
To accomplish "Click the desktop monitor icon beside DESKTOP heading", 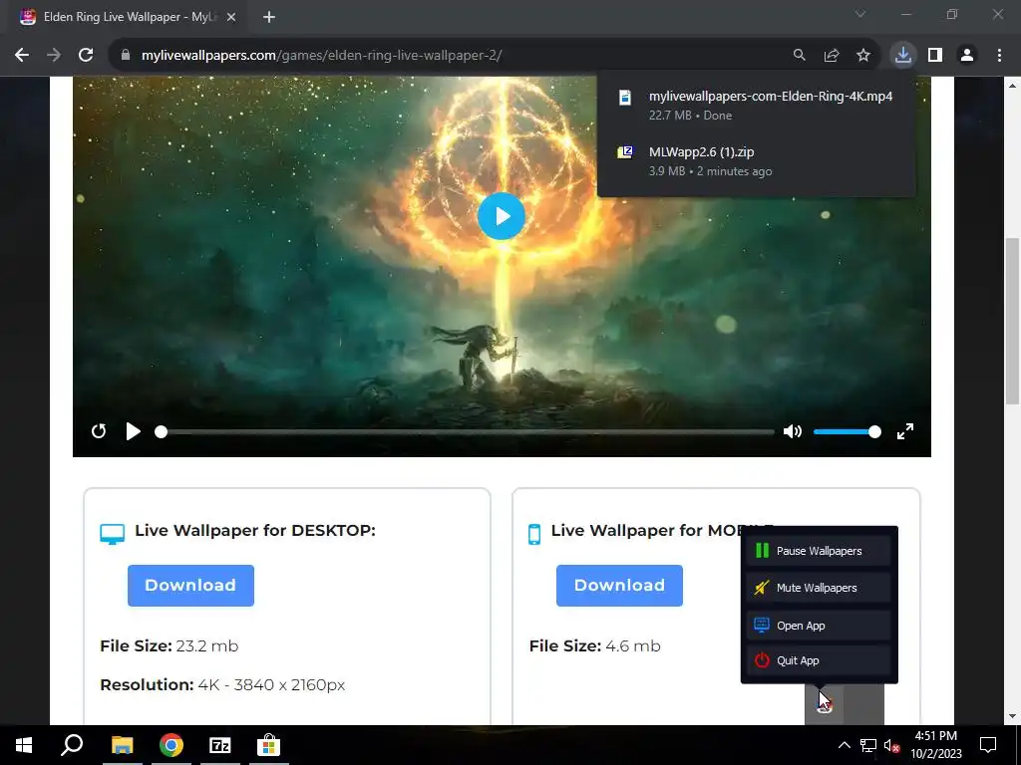I will click(x=112, y=534).
